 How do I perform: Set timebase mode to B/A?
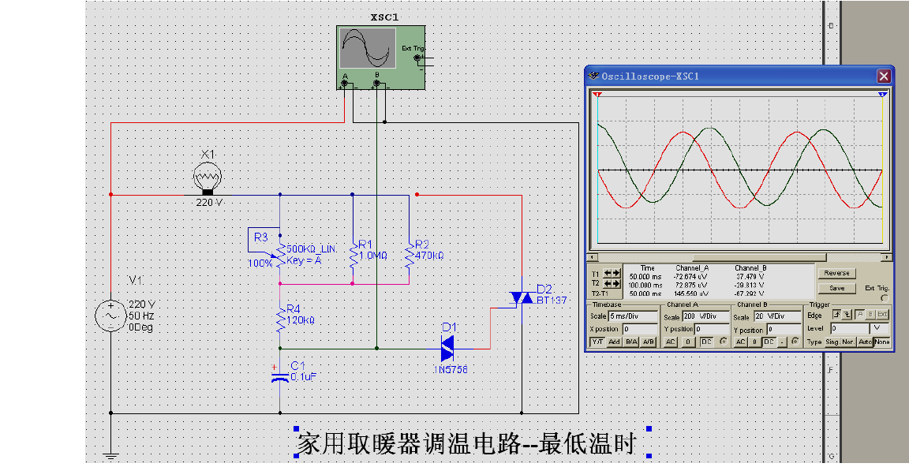[630, 342]
